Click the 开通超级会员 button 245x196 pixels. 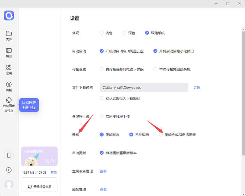(x=39, y=187)
